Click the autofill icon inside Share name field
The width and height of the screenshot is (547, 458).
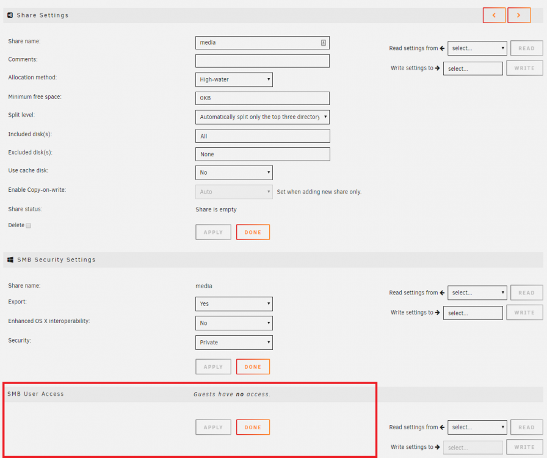click(x=324, y=43)
